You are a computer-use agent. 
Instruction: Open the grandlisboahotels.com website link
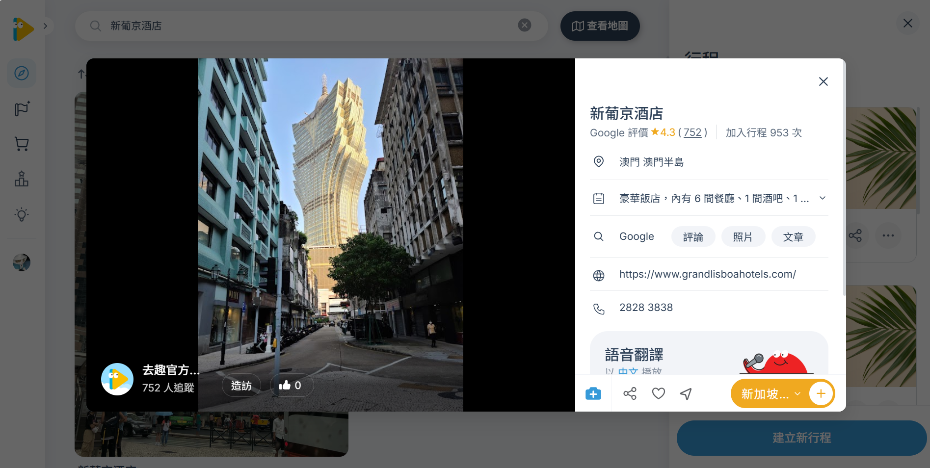click(708, 274)
